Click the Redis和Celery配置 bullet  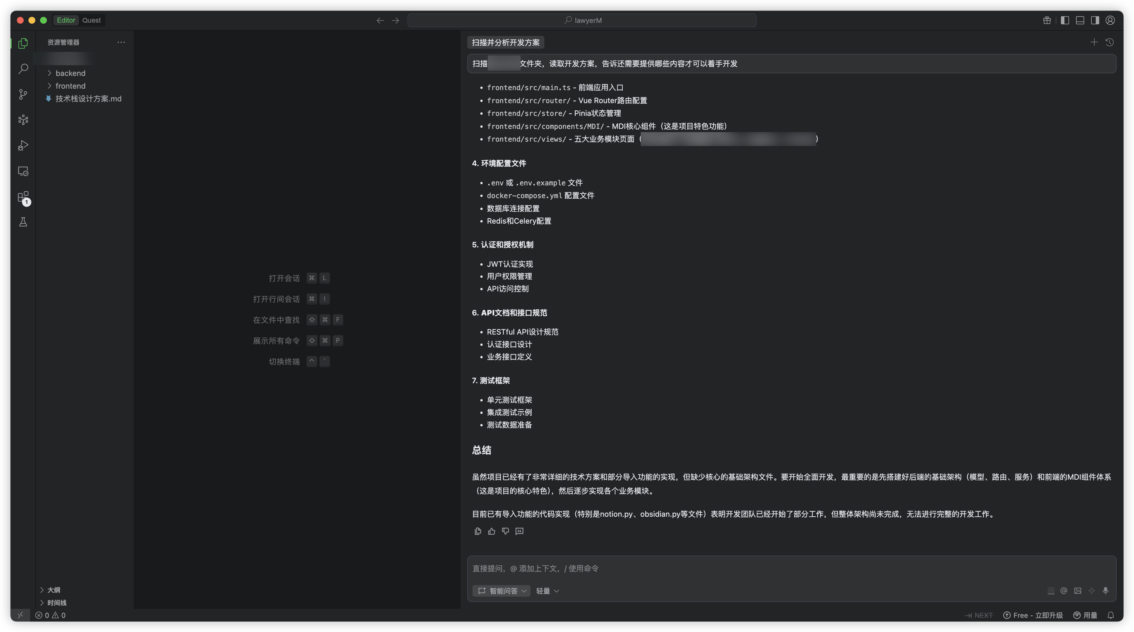click(519, 221)
